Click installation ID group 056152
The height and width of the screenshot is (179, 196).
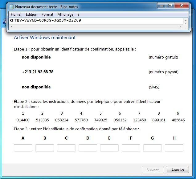coord(120,120)
